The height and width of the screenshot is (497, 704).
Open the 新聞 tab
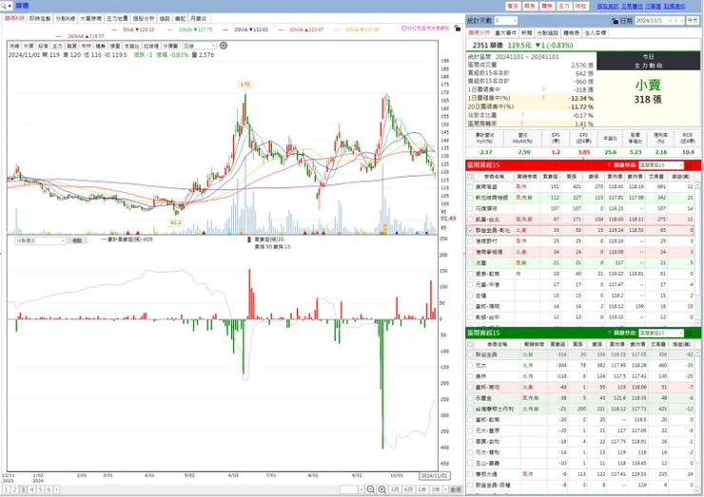point(527,32)
